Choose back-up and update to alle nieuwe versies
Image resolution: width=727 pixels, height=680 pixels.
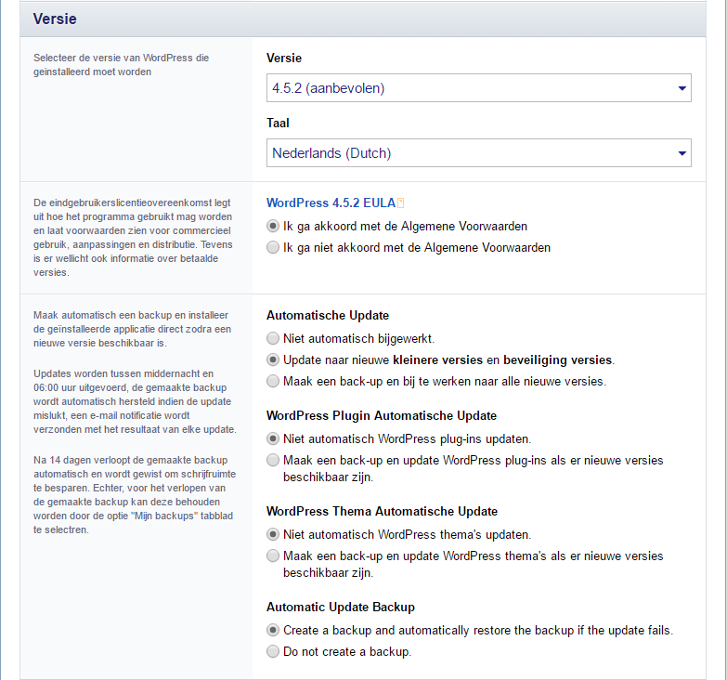(273, 381)
